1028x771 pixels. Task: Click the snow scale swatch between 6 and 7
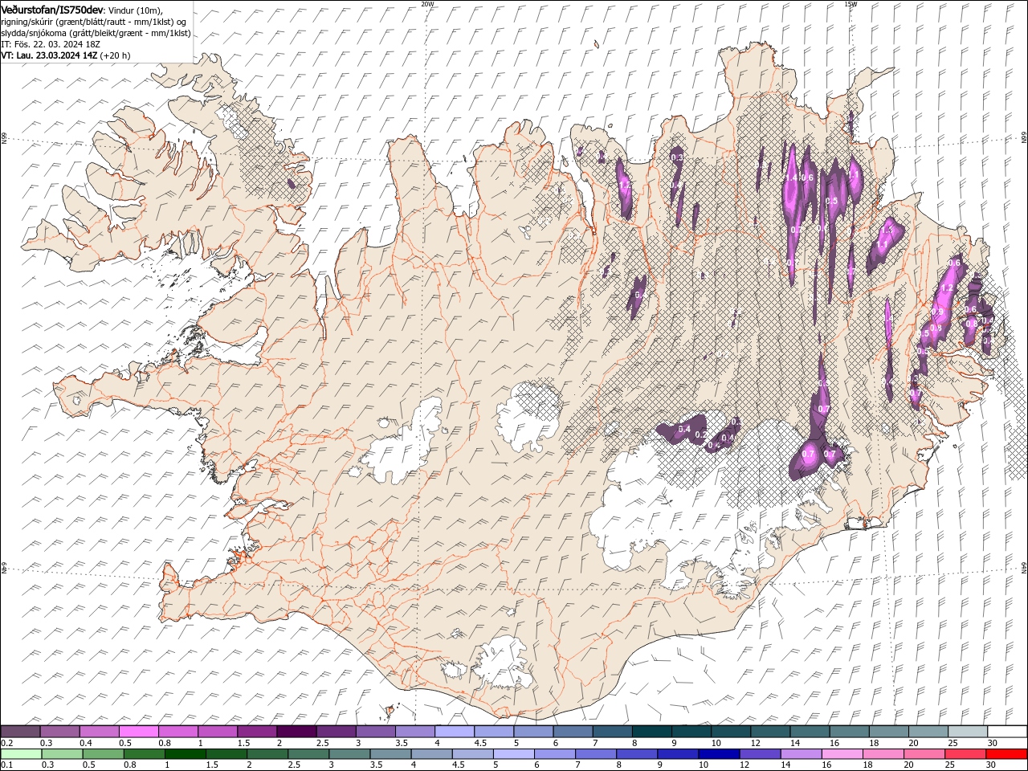tap(573, 732)
